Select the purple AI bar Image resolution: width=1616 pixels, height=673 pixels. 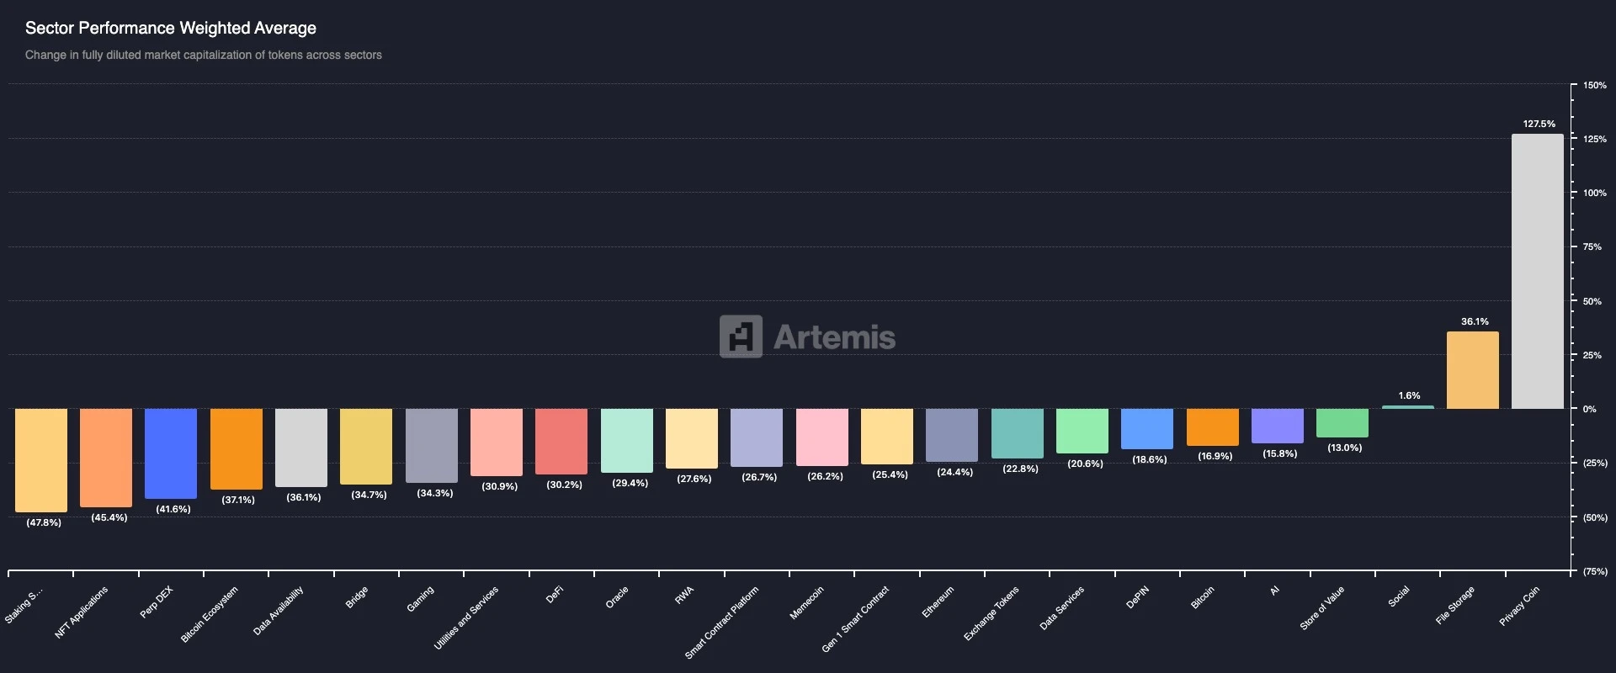tap(1277, 426)
